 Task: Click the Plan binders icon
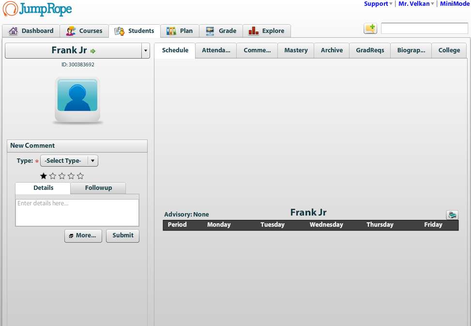[171, 31]
